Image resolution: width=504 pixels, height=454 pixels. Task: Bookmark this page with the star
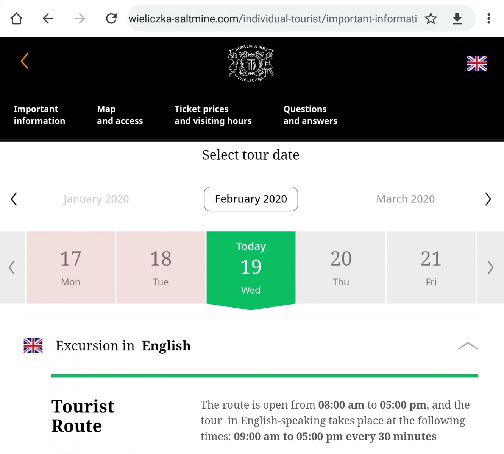click(431, 19)
